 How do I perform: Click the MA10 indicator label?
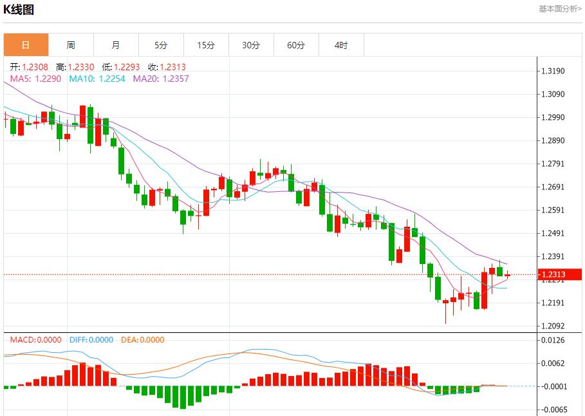click(98, 79)
